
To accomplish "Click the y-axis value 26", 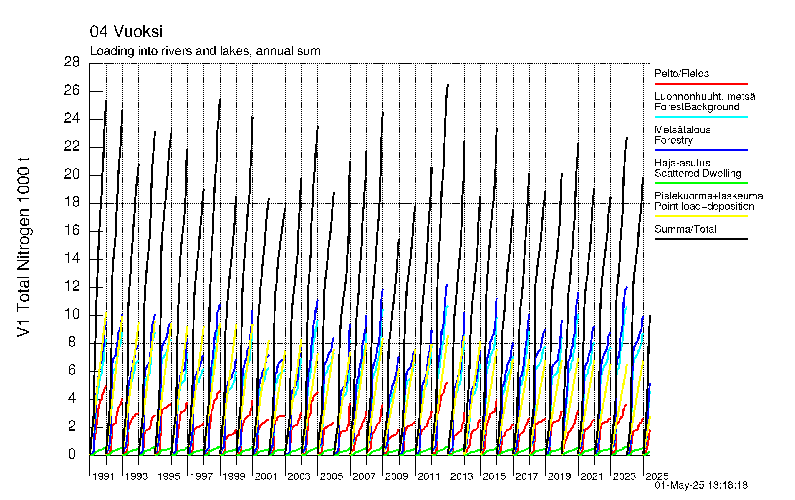I will [x=72, y=90].
